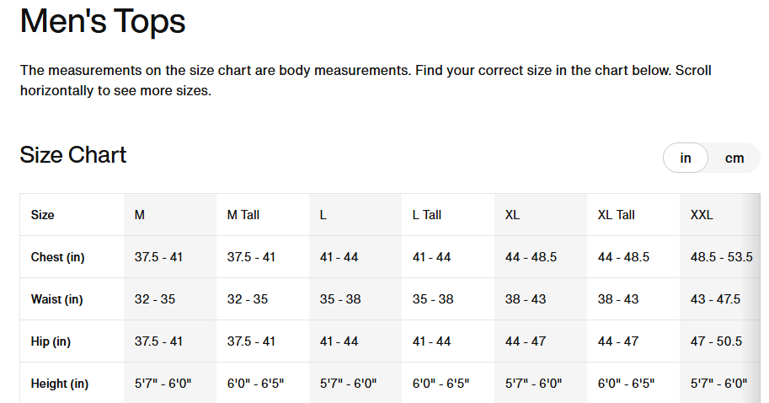Click the Men's Tops heading

[103, 21]
